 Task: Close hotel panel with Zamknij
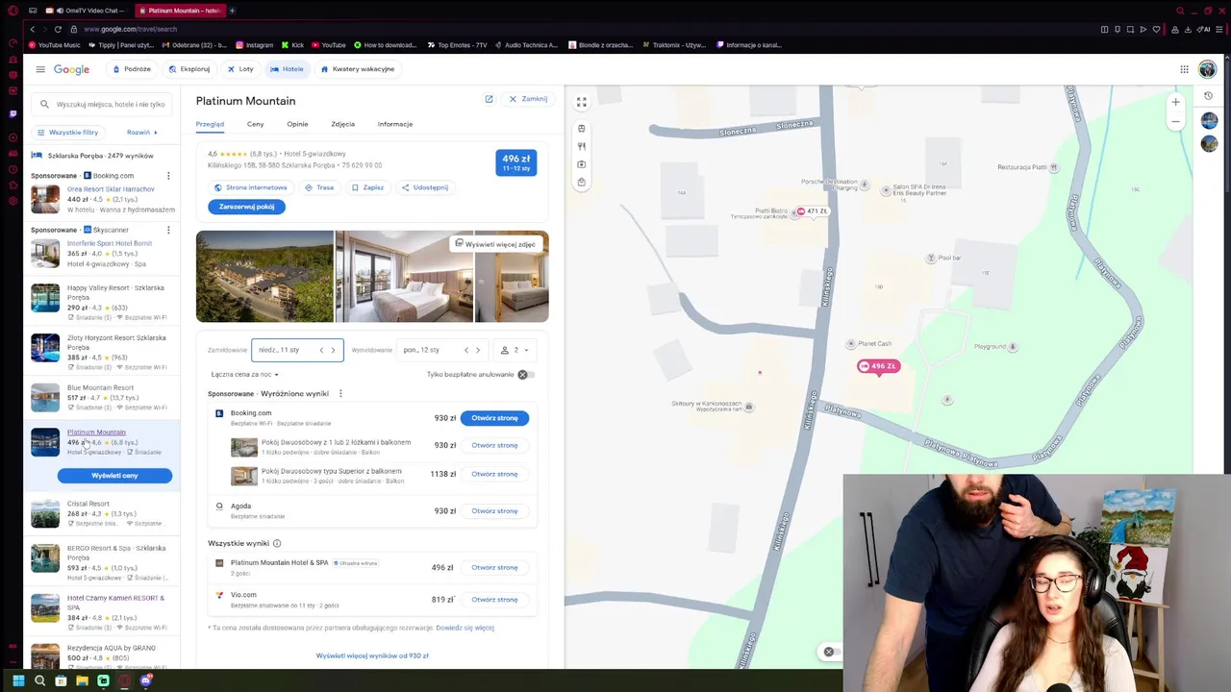528,99
